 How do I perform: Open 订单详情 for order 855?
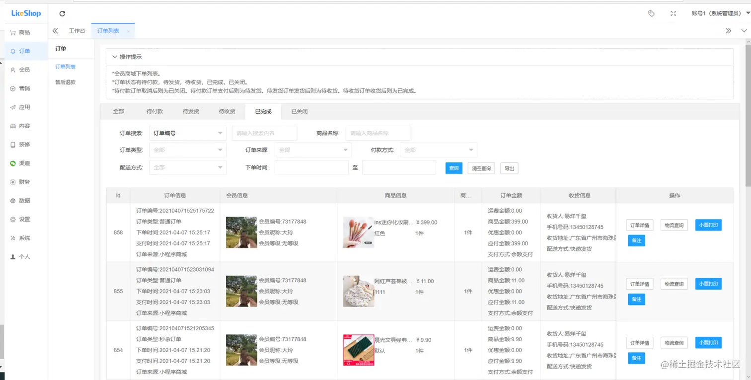[x=639, y=284]
